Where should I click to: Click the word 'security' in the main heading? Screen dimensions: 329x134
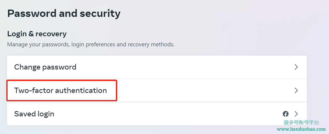coord(100,13)
